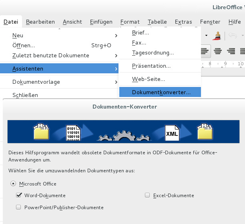
Task: Click the Align Left icon
Action: click(205, 51)
